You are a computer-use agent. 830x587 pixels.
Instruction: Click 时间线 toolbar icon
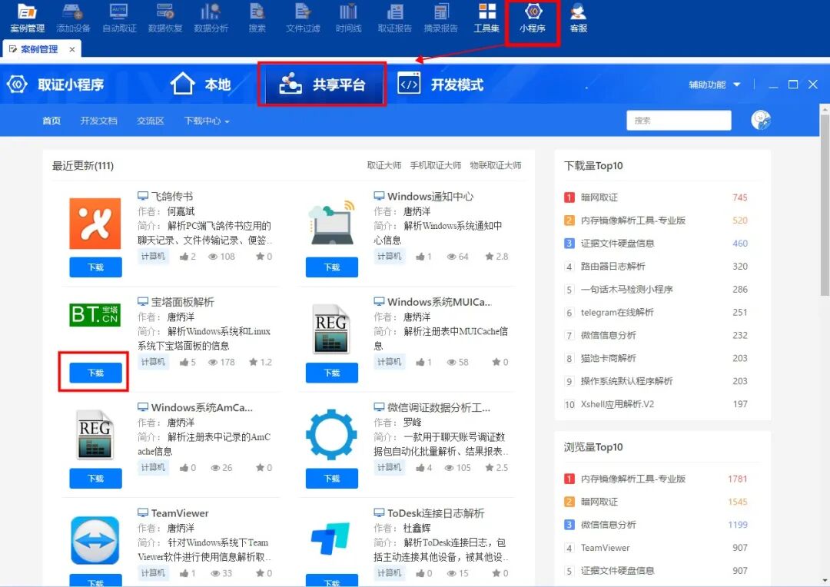point(348,18)
